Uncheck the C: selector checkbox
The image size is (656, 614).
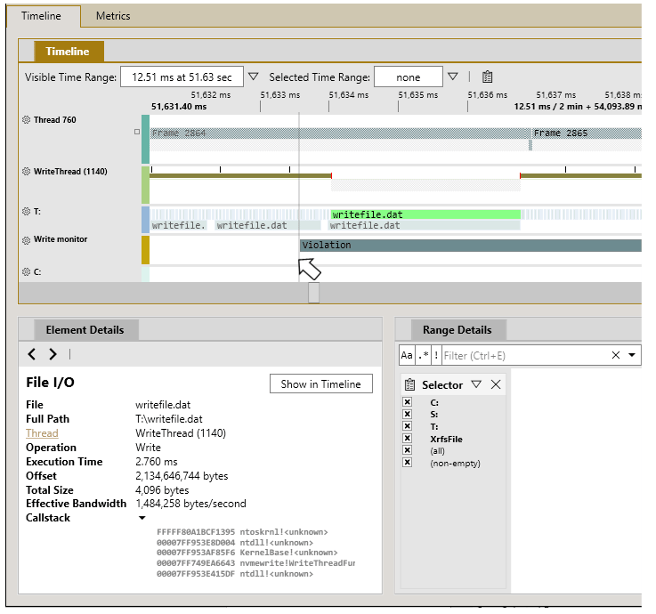click(x=407, y=402)
